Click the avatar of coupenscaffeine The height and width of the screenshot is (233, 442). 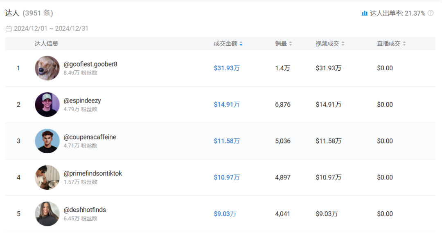47,141
